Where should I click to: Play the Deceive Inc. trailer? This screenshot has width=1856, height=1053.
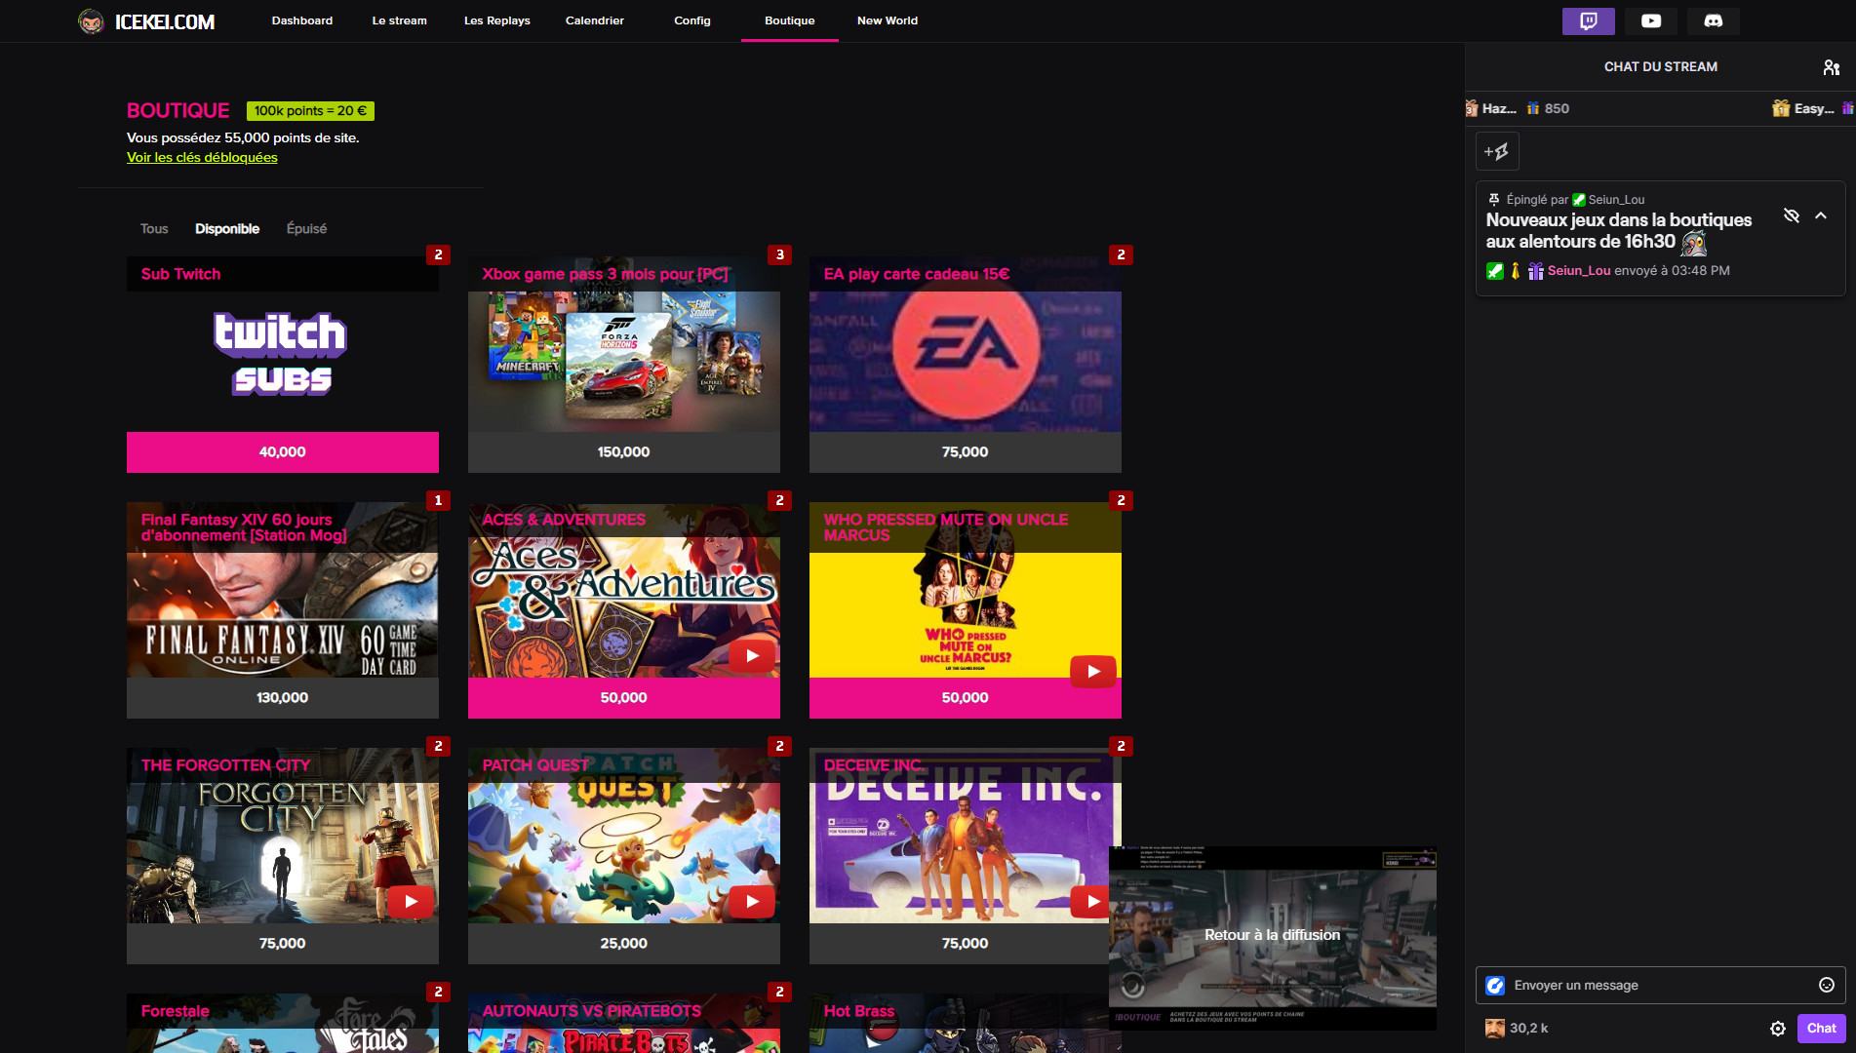coord(1089,901)
